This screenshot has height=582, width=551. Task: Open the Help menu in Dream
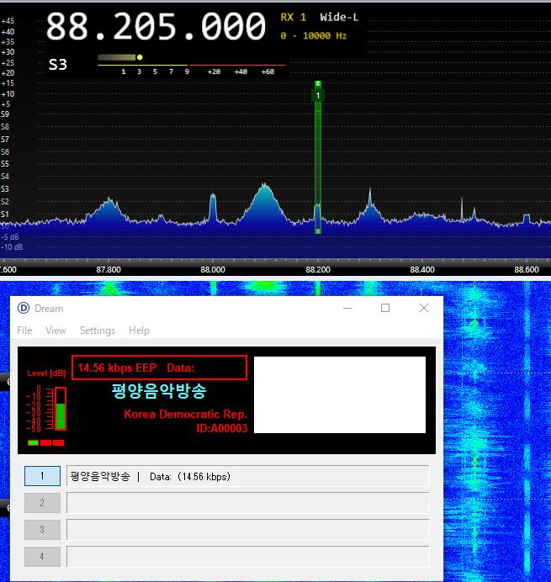click(x=140, y=331)
